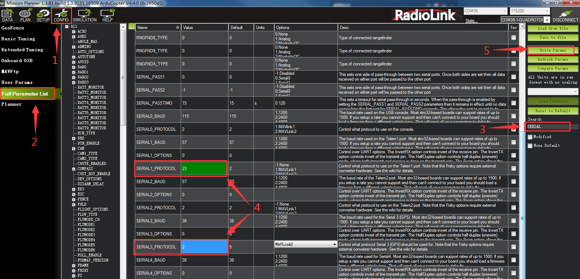Open the Extended Tuning page
The image size is (580, 279).
pyautogui.click(x=22, y=50)
